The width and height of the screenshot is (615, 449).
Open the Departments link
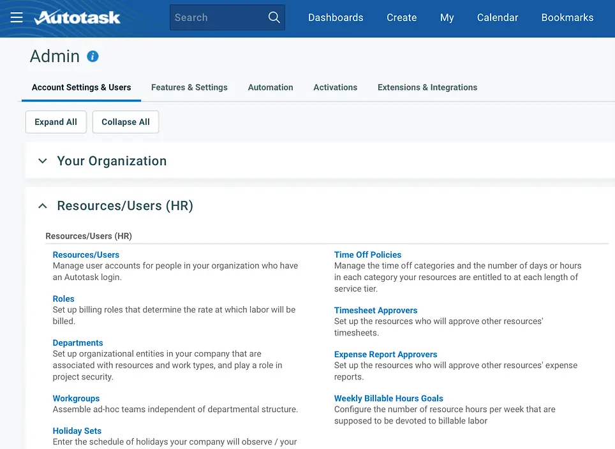pyautogui.click(x=78, y=342)
